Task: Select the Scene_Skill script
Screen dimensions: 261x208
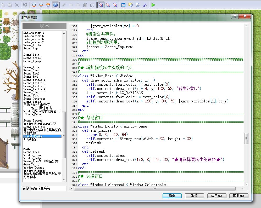Action: point(32,58)
